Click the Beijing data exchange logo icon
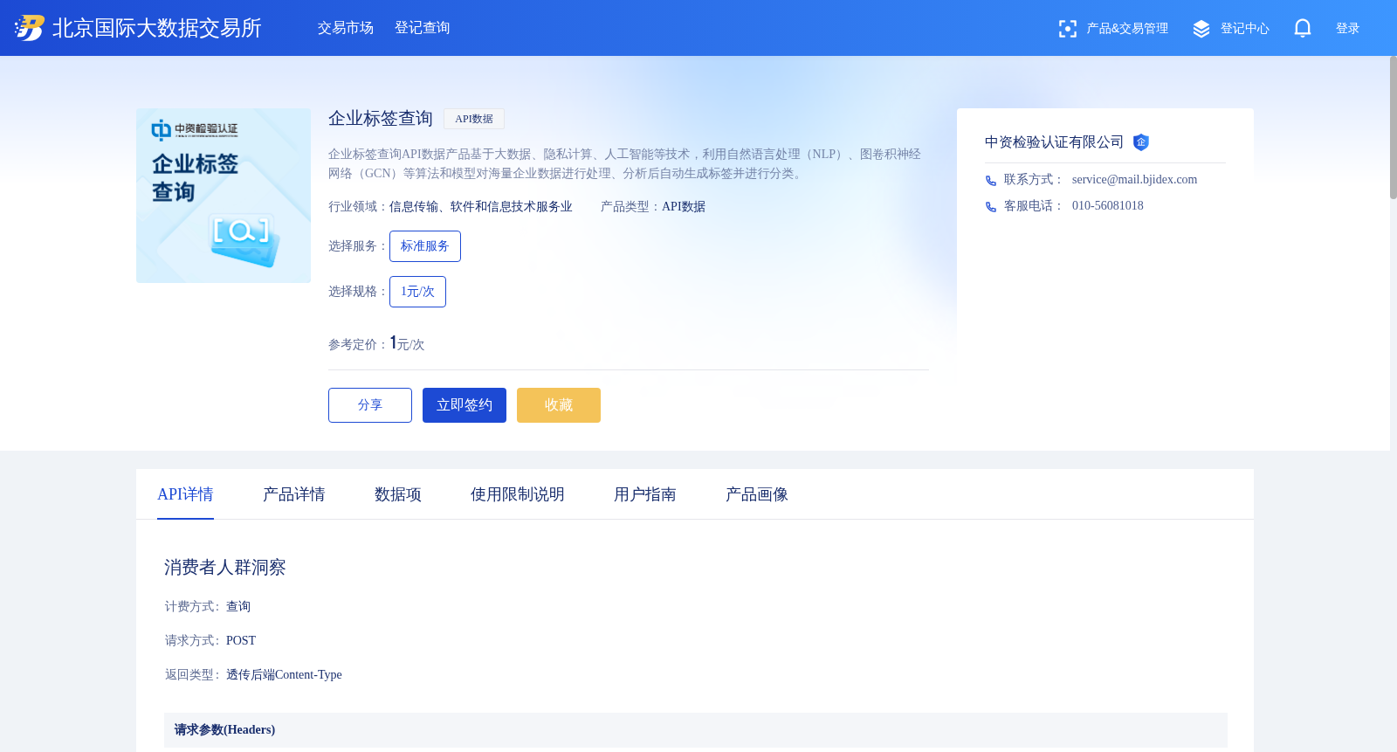1397x752 pixels. tap(29, 28)
